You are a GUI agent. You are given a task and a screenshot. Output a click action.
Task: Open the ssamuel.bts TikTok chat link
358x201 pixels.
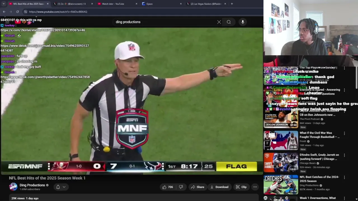[45, 48]
